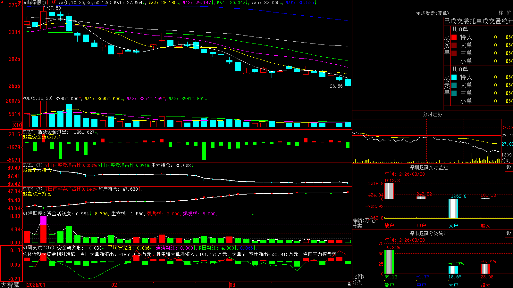Screen dimensions: 513x288
Task: Click 超赢散户持仓 label
Action: [x=37, y=194]
